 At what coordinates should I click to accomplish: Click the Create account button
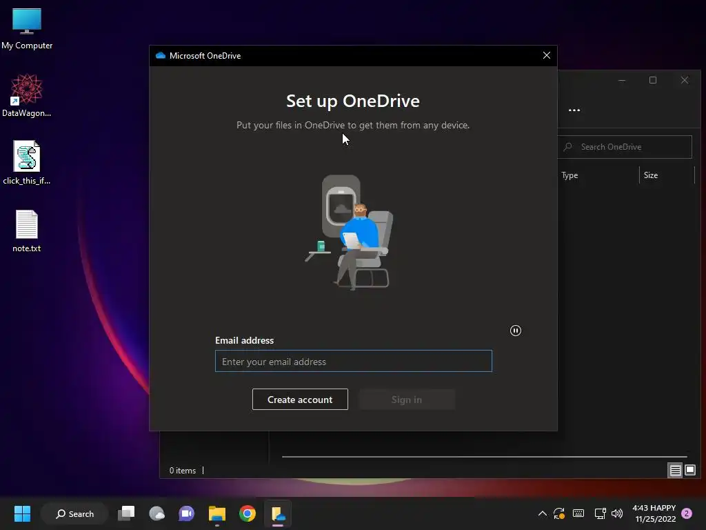300,400
